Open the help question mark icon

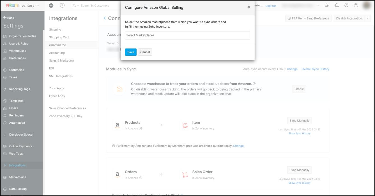tap(356, 5)
